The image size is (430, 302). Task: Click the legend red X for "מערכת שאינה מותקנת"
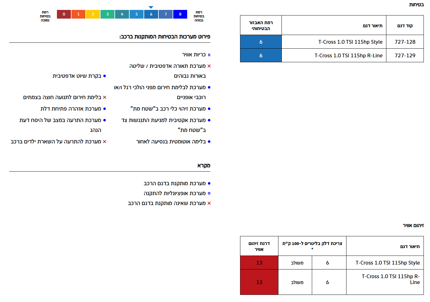click(x=209, y=203)
